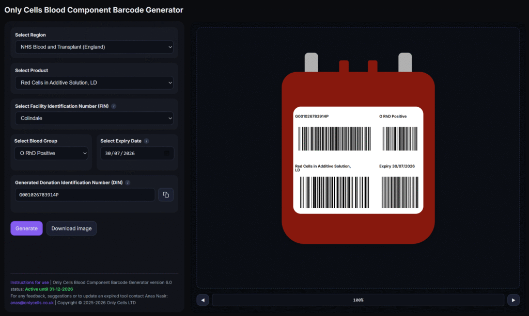This screenshot has height=316, width=529.
Task: Click the 'Select Product' field label
Action: 32,70
